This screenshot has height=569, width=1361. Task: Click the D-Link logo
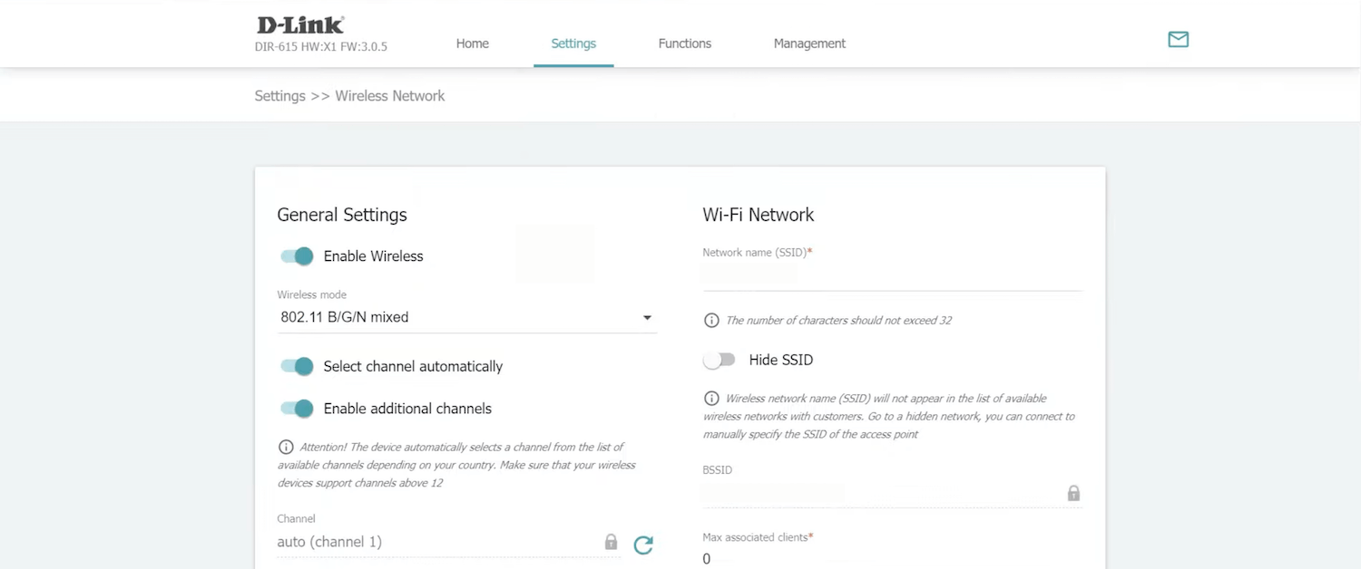pos(300,25)
